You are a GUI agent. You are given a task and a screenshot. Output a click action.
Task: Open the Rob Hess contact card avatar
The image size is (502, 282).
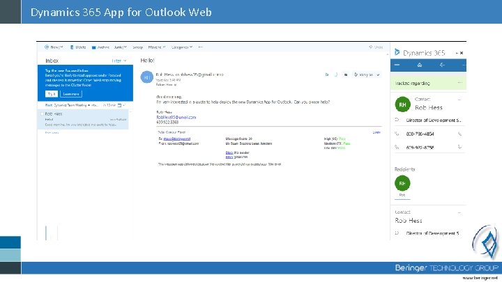403,104
